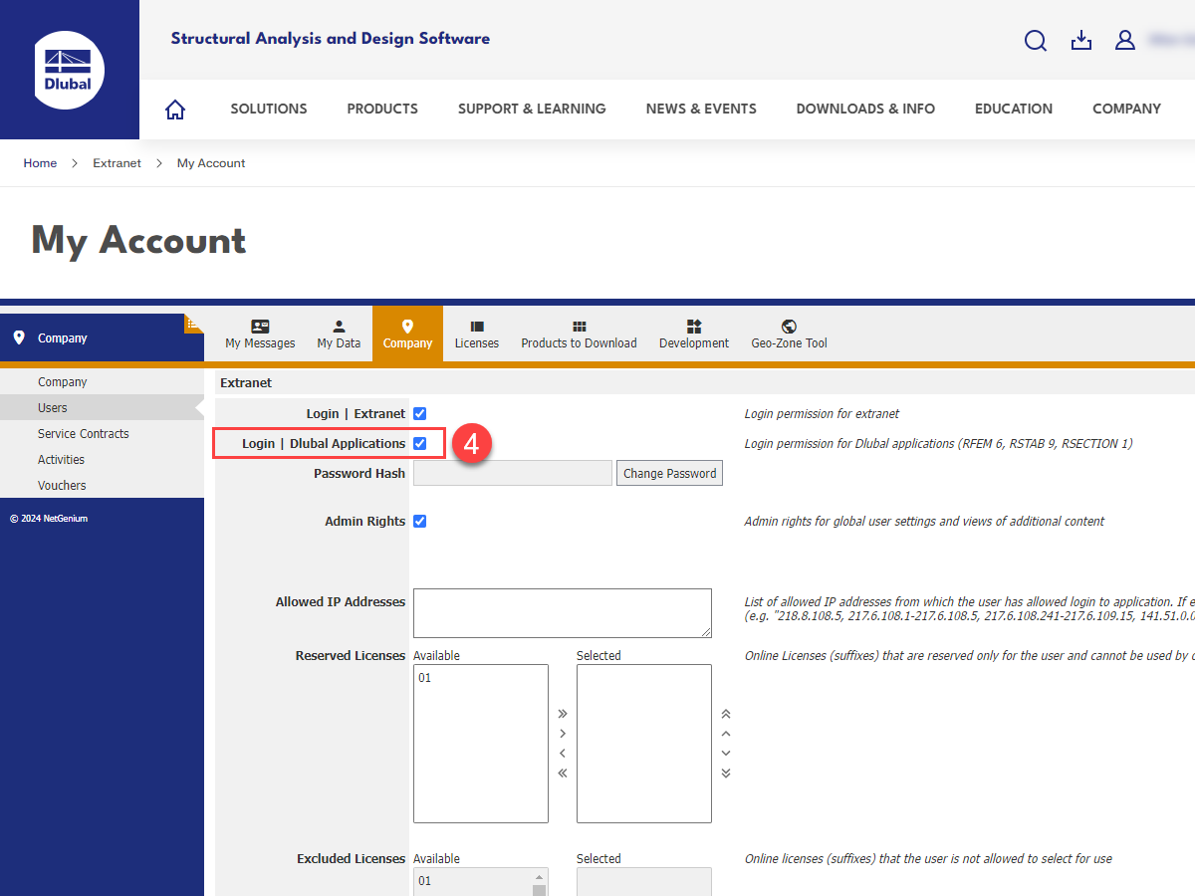Click Extranet in the breadcrumb

point(118,163)
